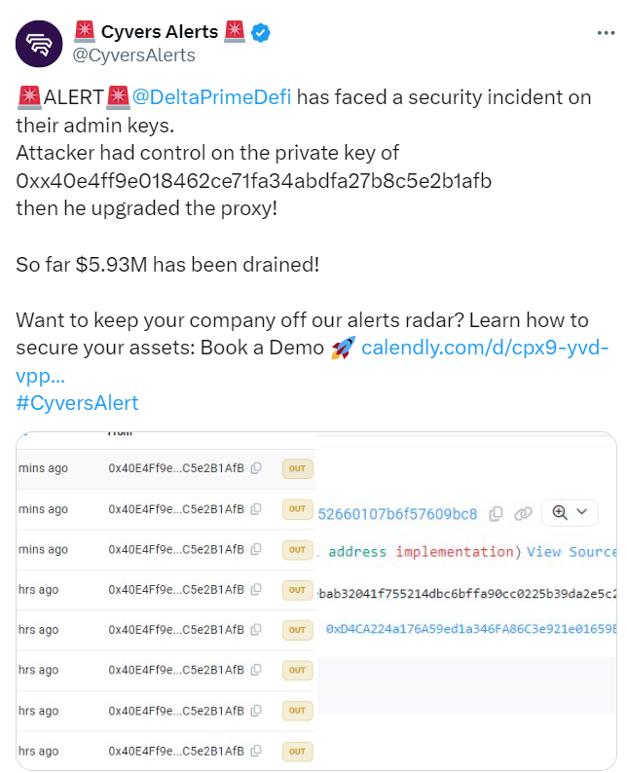Copy the hash ending in 7609bc8
Screen dimensions: 627x773
click(x=496, y=513)
